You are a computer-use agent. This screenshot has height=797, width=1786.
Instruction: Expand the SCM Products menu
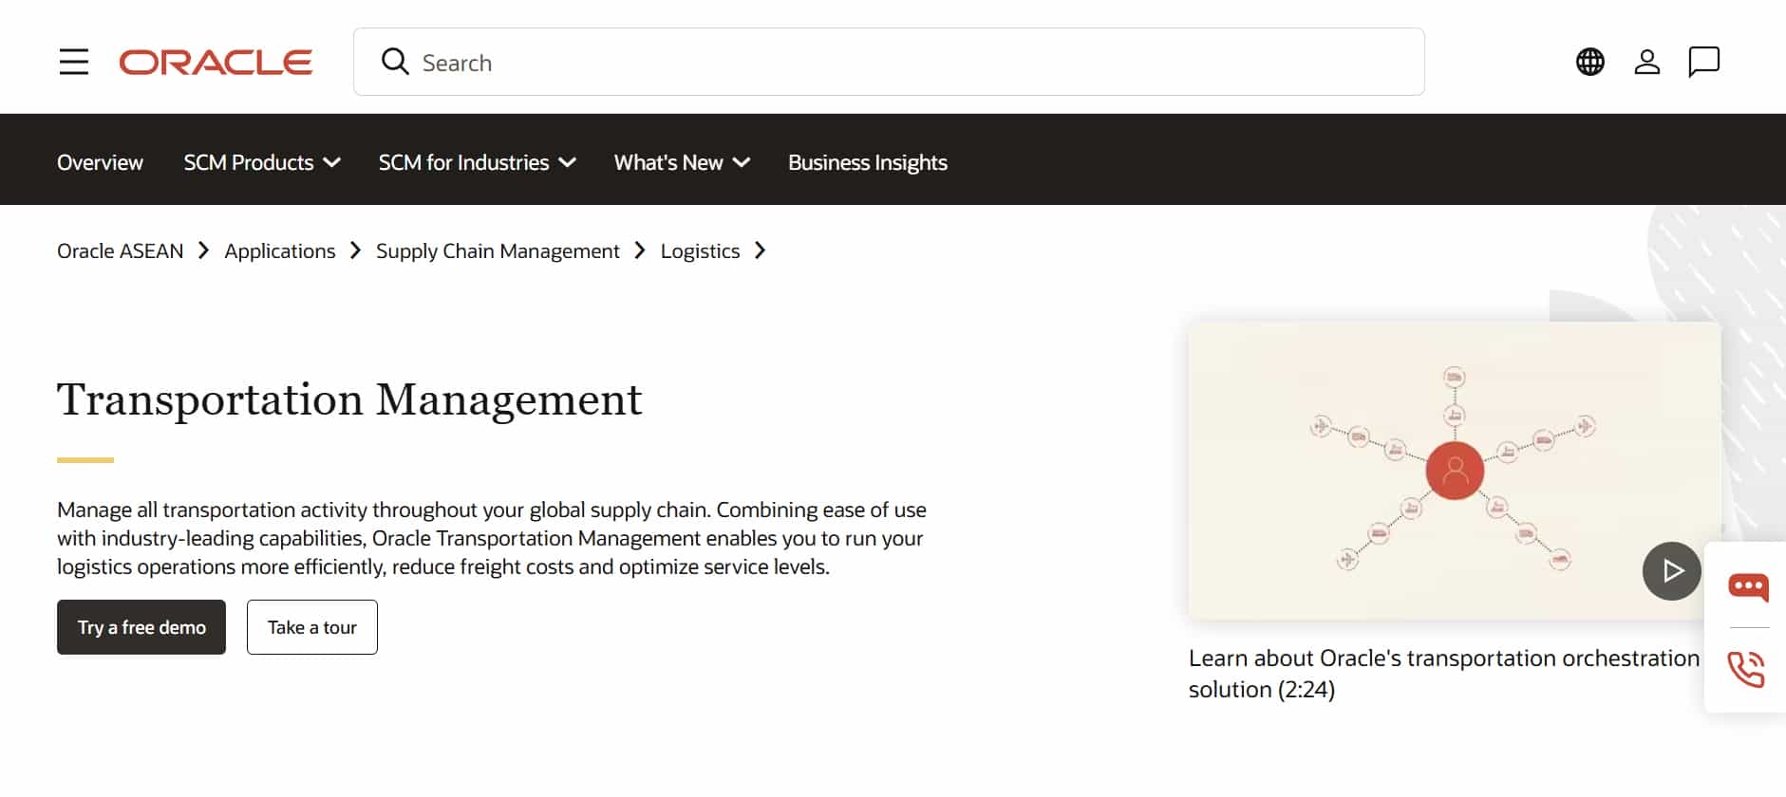click(x=262, y=162)
